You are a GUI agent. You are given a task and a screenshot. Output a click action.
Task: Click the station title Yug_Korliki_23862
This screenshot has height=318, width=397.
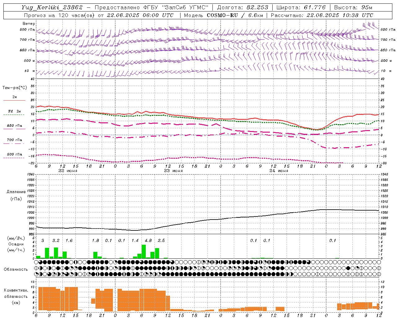[52, 7]
